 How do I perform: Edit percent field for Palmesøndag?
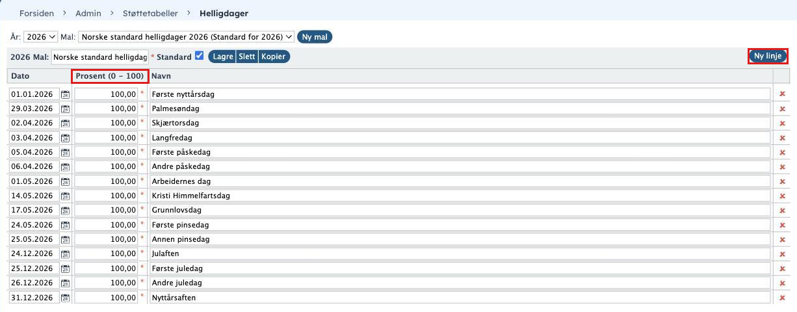coord(106,109)
